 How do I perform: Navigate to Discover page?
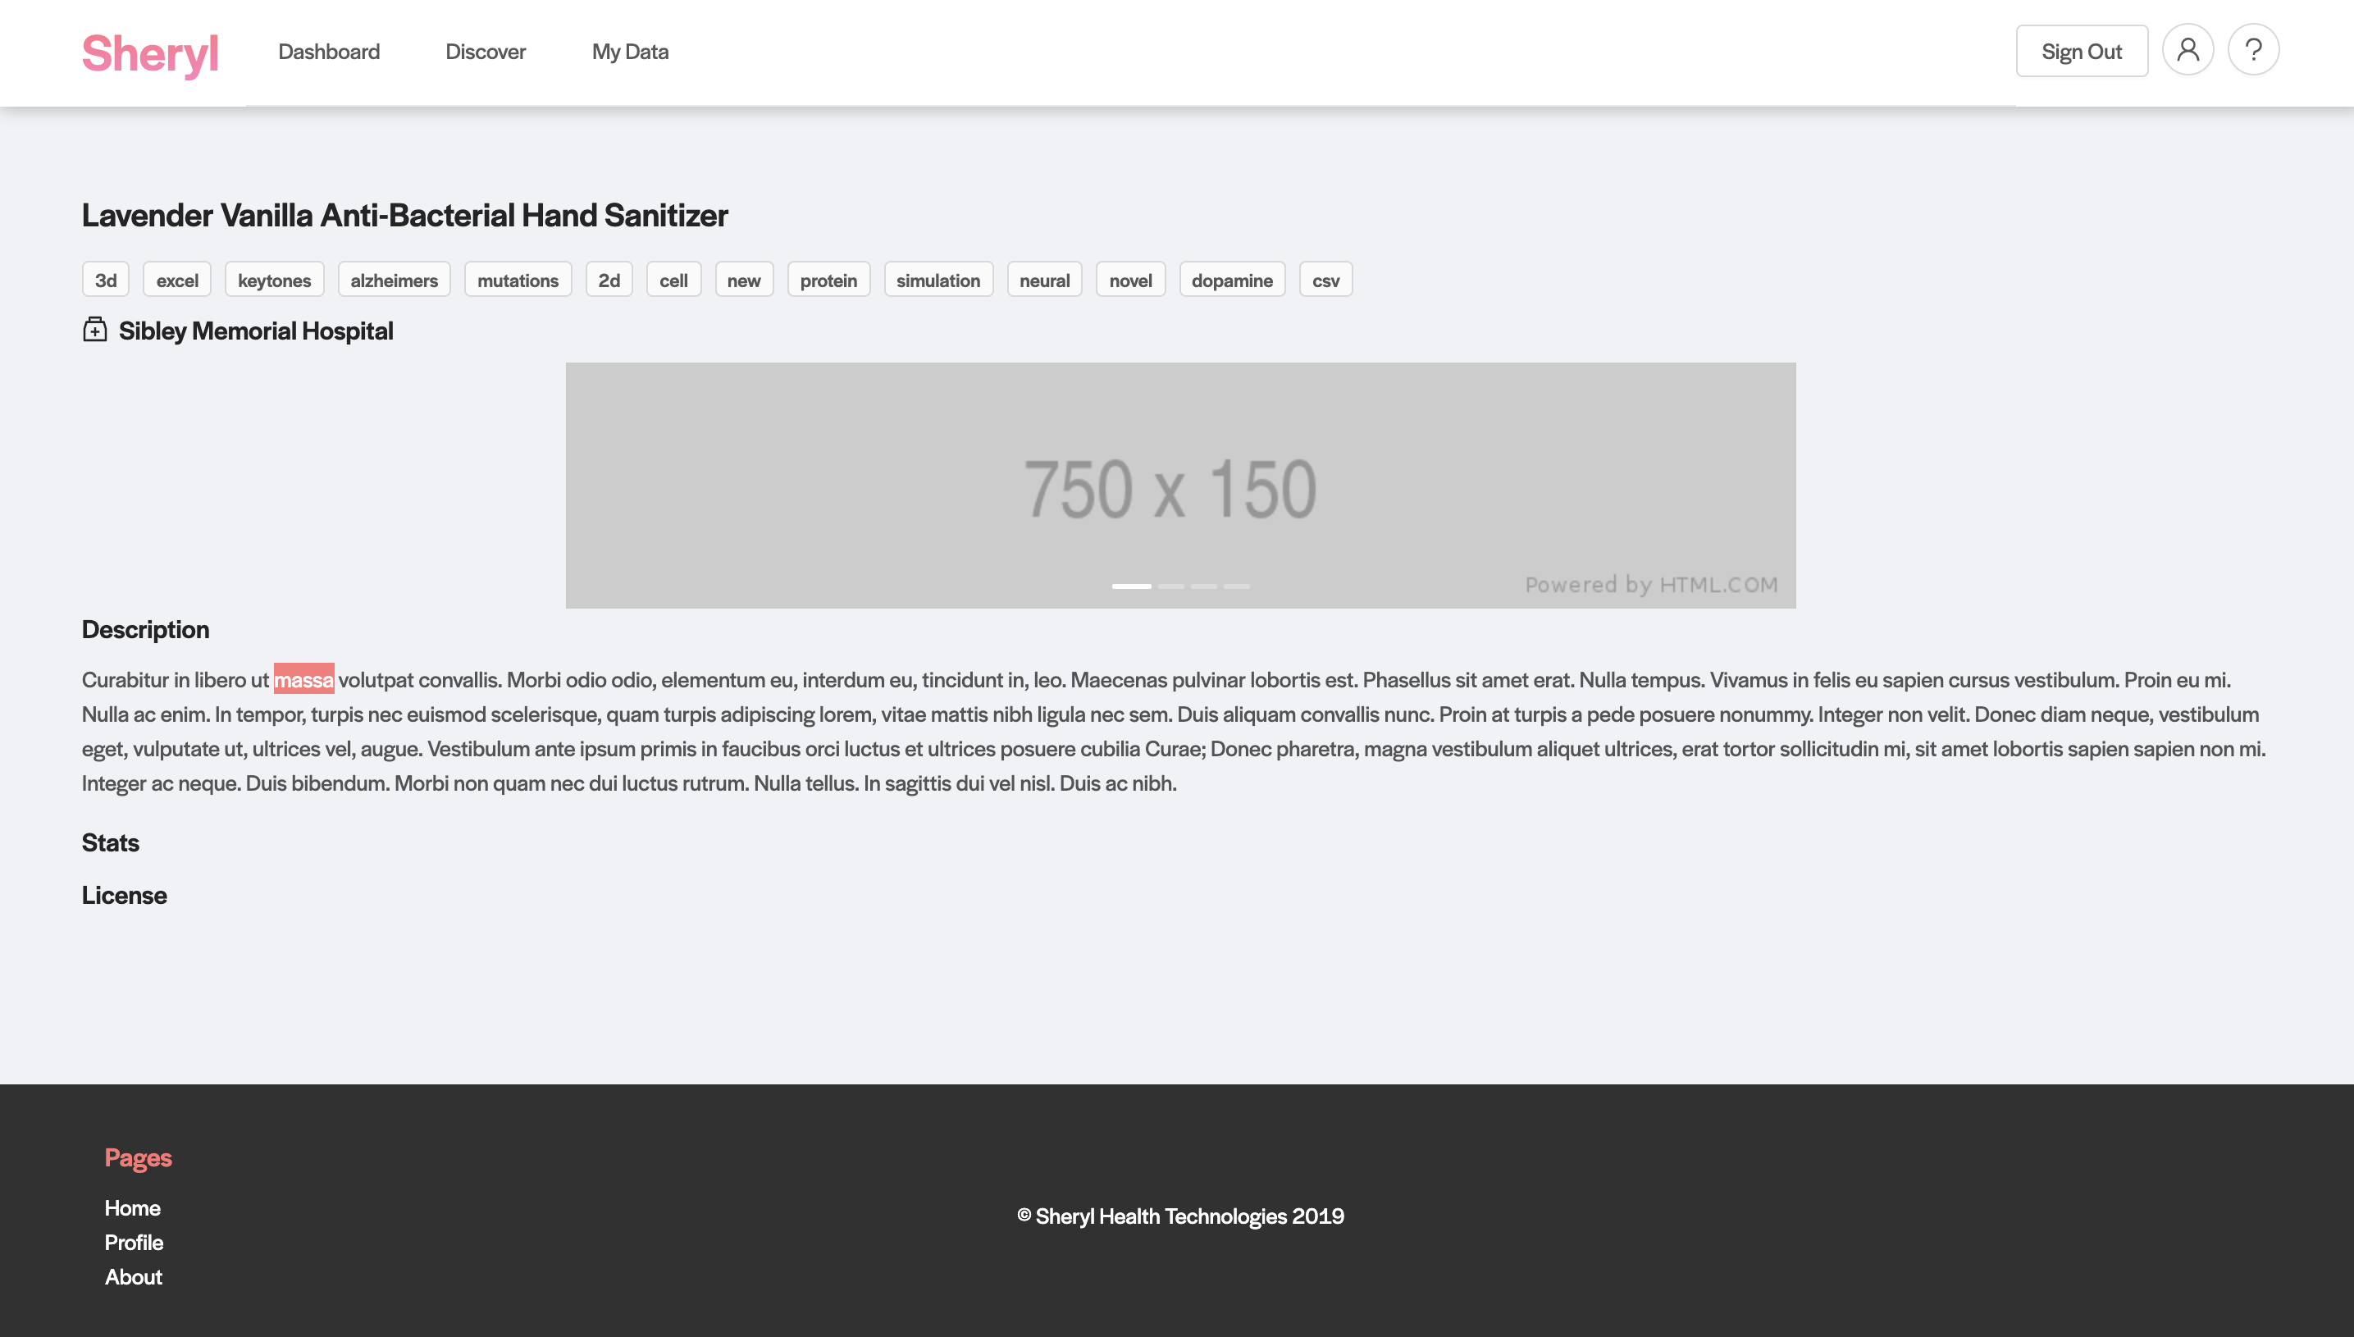click(x=485, y=52)
